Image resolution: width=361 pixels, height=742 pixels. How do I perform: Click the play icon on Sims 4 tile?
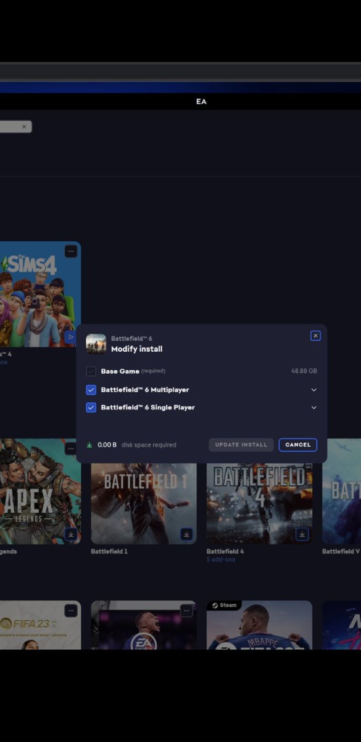click(x=71, y=337)
